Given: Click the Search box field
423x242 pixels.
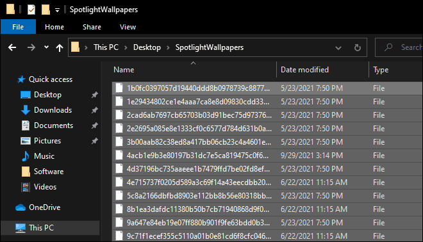Looking at the screenshot, I should point(399,47).
